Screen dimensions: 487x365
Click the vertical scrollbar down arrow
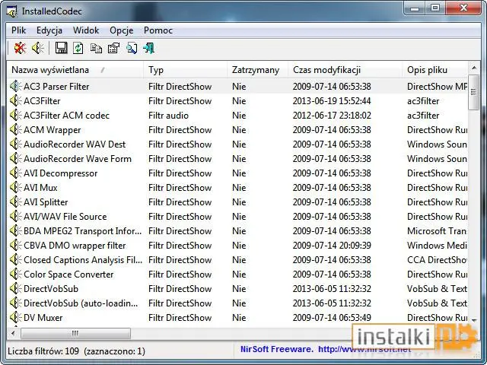coord(474,320)
